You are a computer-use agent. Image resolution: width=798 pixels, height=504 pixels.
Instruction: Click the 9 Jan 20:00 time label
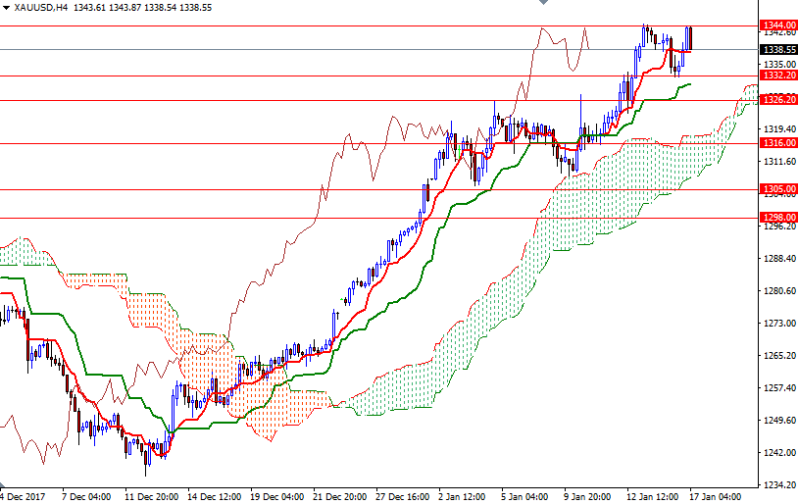click(x=588, y=496)
